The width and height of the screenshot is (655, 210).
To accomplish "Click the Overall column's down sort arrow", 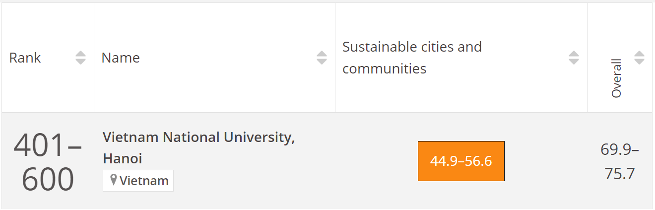I will pos(639,62).
